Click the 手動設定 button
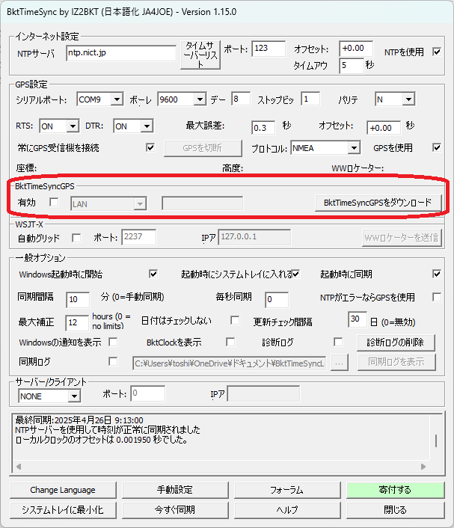The image size is (454, 528). coord(175,490)
